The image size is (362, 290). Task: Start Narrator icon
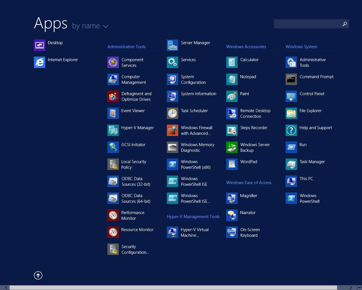pyautogui.click(x=232, y=215)
